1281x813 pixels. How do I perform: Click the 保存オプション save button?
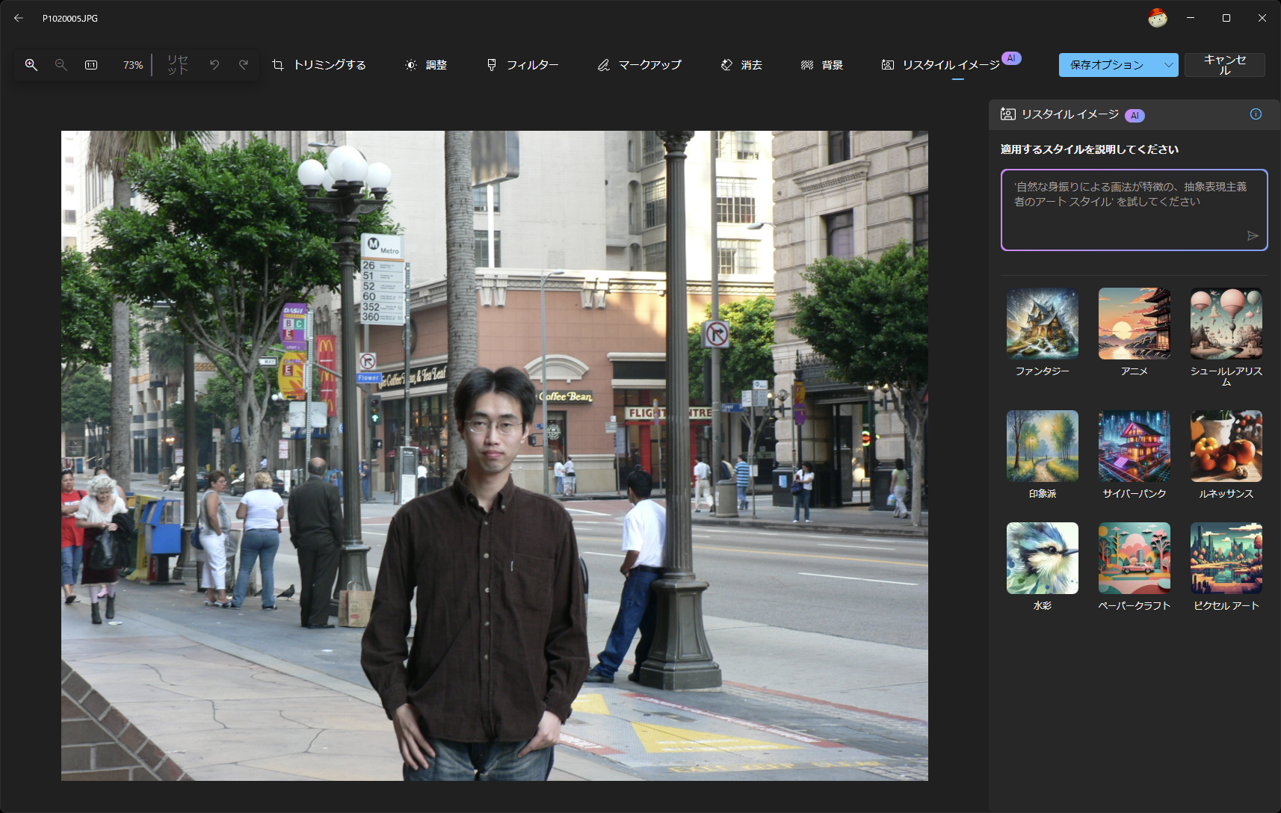pos(1107,65)
